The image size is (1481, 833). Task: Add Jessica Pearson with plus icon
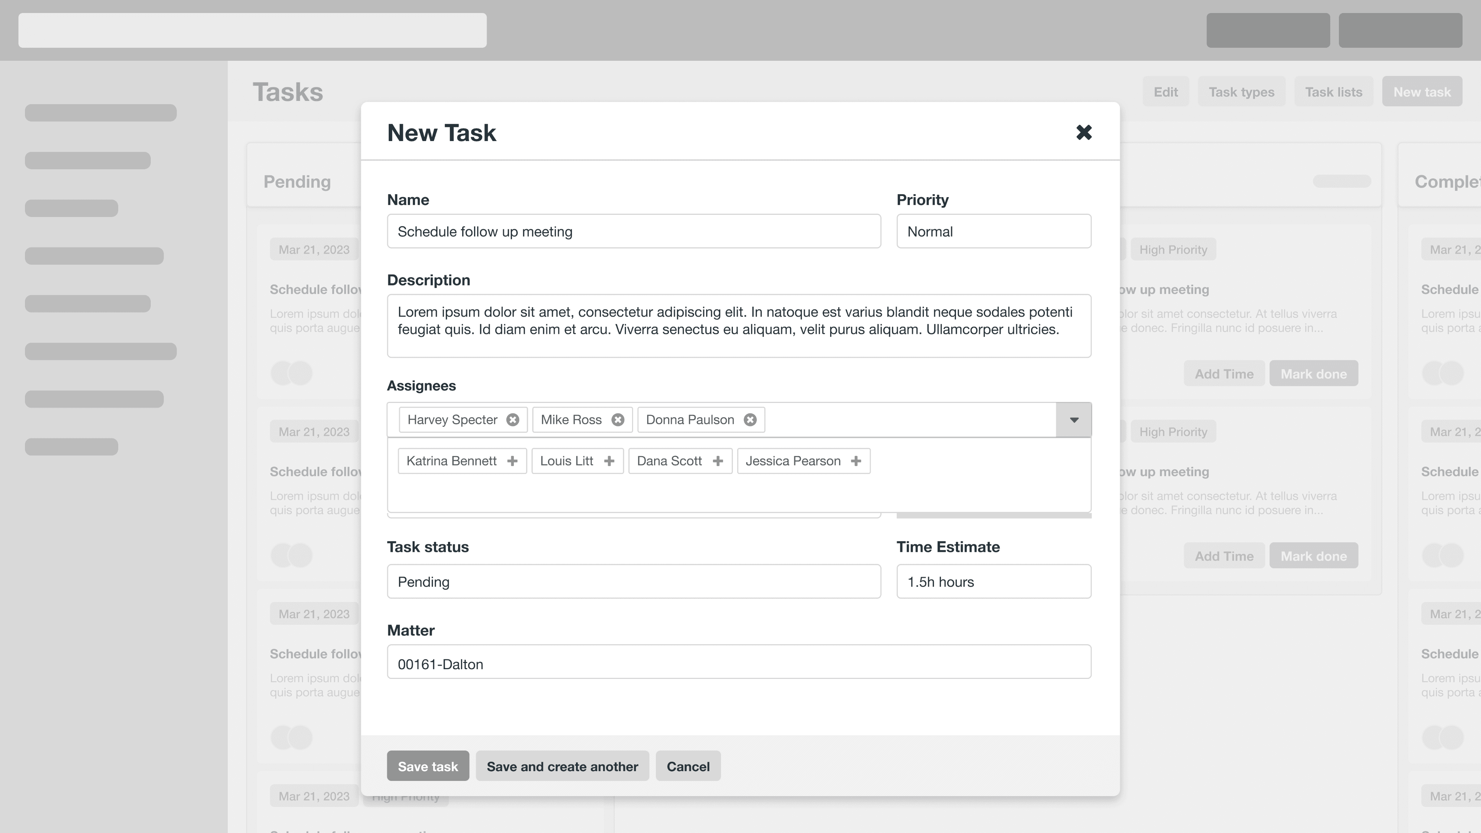click(855, 462)
